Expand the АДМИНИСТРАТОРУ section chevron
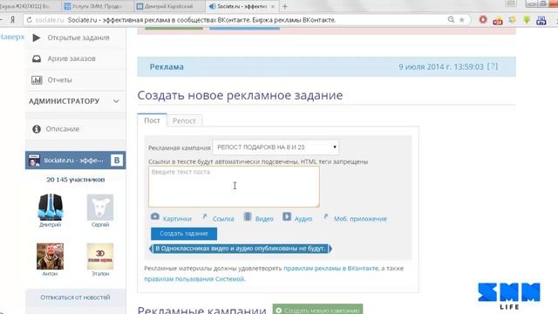This screenshot has width=558, height=314. click(x=116, y=101)
